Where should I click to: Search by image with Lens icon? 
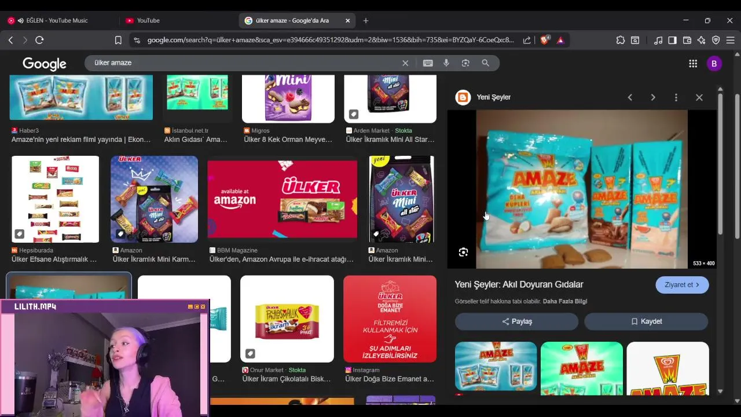pos(465,63)
